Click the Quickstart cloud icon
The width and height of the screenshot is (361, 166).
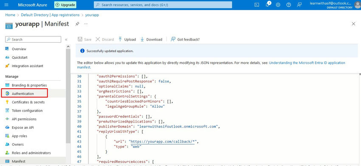tap(7, 57)
